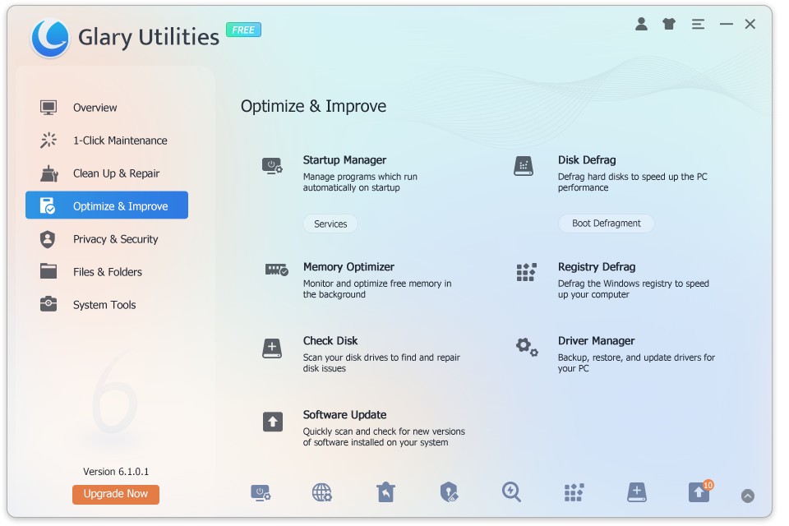Open the skin theme shirt icon
789x526 pixels.
pyautogui.click(x=669, y=25)
